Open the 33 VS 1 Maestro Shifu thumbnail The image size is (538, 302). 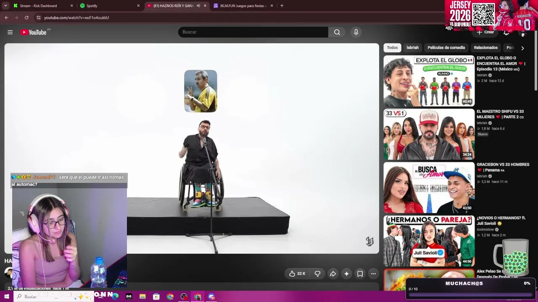429,134
